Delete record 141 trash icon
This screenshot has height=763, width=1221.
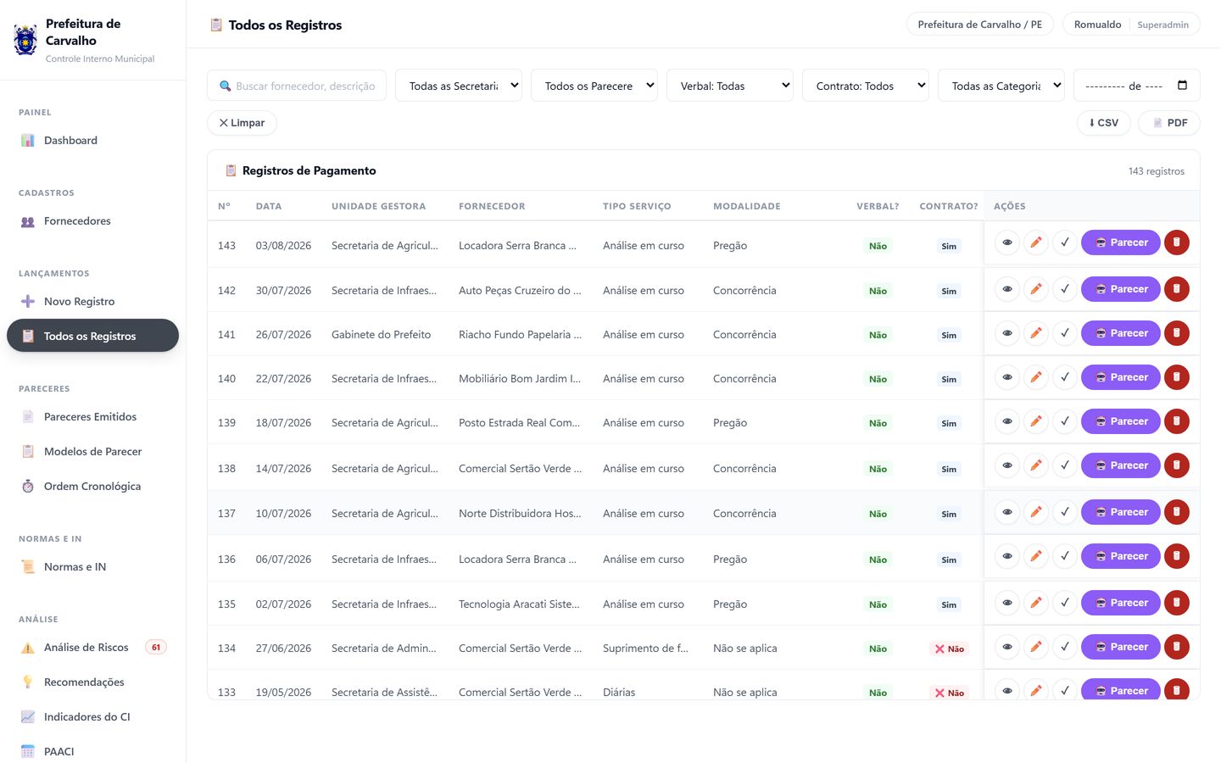pos(1177,333)
